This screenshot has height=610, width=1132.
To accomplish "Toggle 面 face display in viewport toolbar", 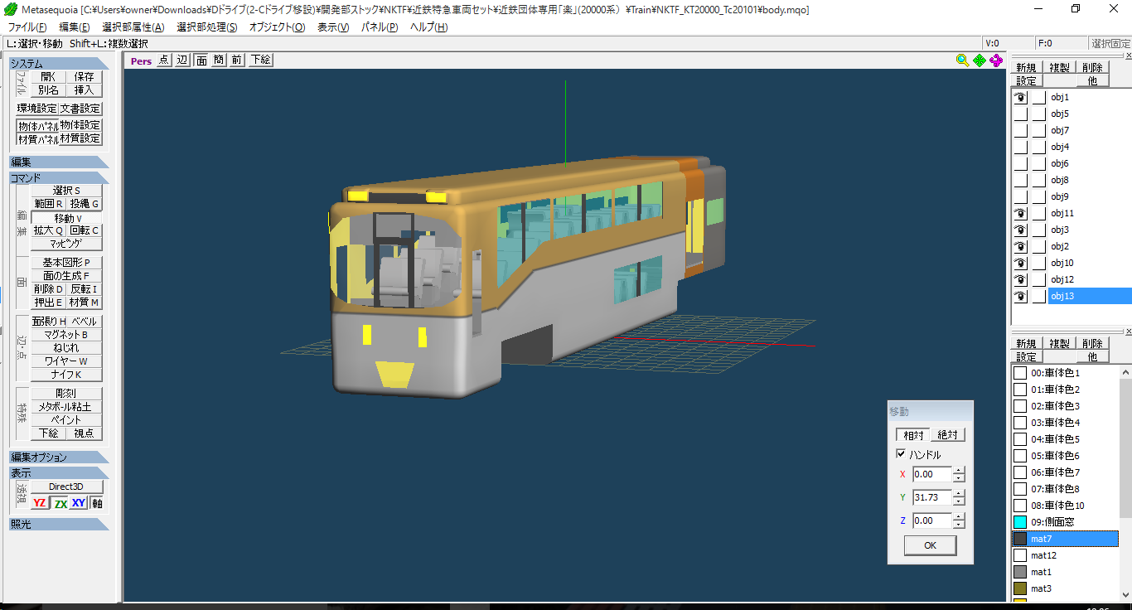I will point(201,60).
